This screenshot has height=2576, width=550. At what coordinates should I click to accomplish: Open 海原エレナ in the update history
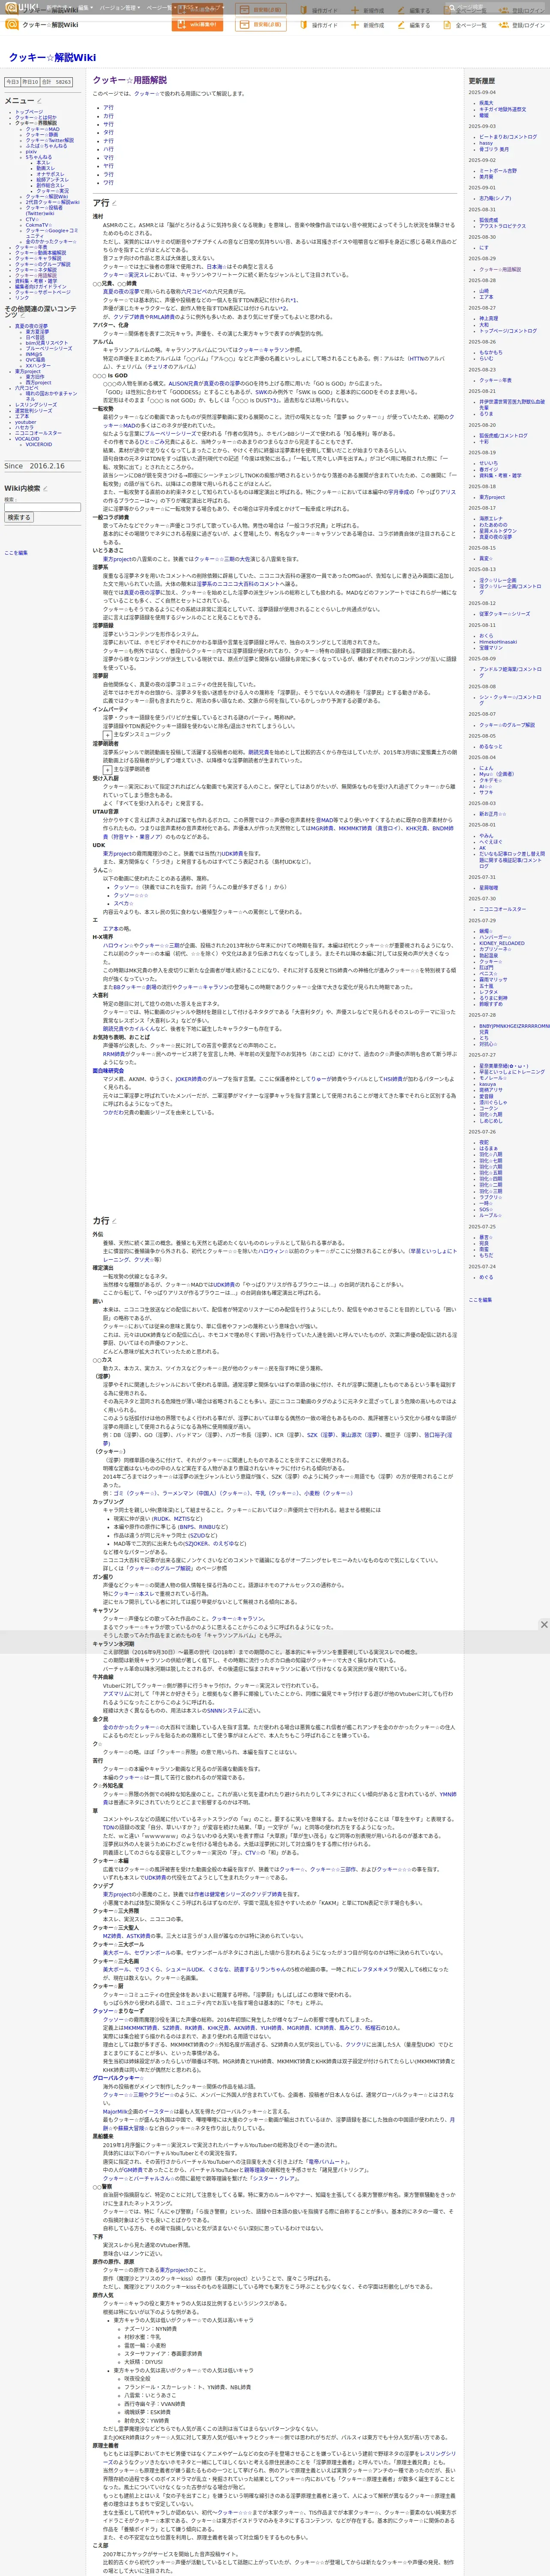pyautogui.click(x=491, y=518)
